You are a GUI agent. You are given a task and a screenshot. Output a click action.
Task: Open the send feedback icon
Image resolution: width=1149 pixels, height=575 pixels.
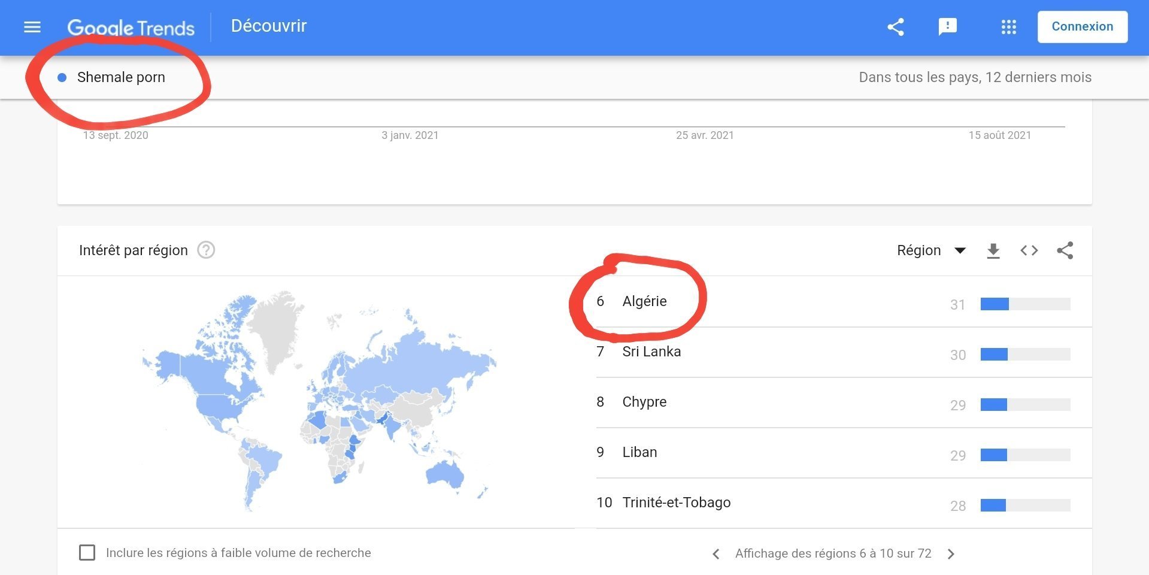(x=947, y=27)
